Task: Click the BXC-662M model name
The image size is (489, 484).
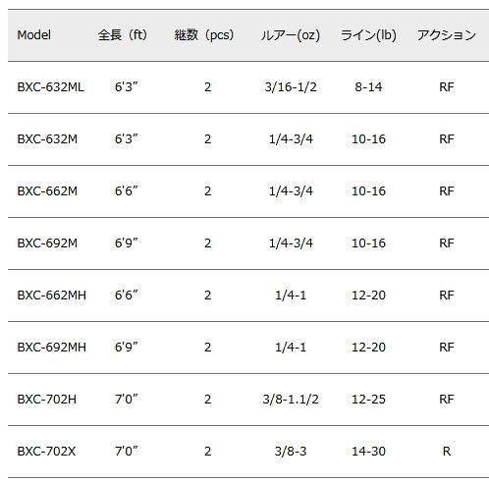Action: tap(47, 191)
